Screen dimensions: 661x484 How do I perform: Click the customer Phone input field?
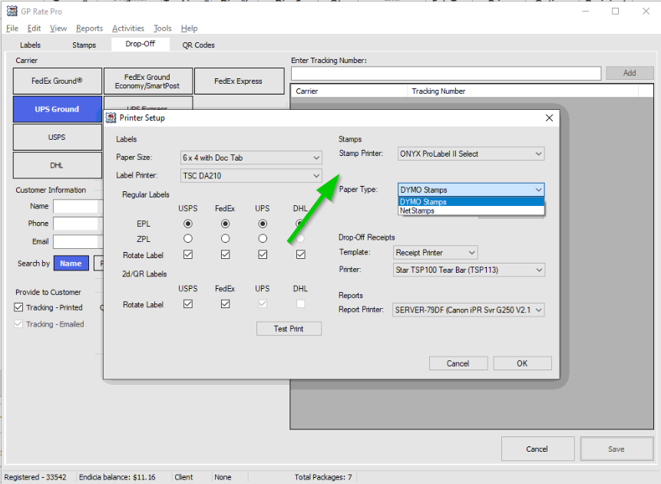pyautogui.click(x=78, y=224)
